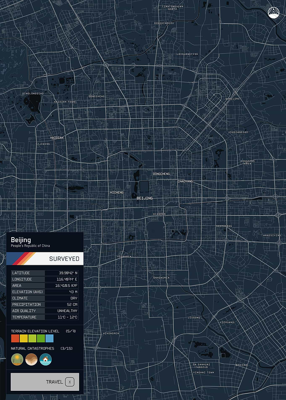The image size is (286, 400).
Task: Click the DONGCHENG district label on the map
Action: tap(161, 174)
